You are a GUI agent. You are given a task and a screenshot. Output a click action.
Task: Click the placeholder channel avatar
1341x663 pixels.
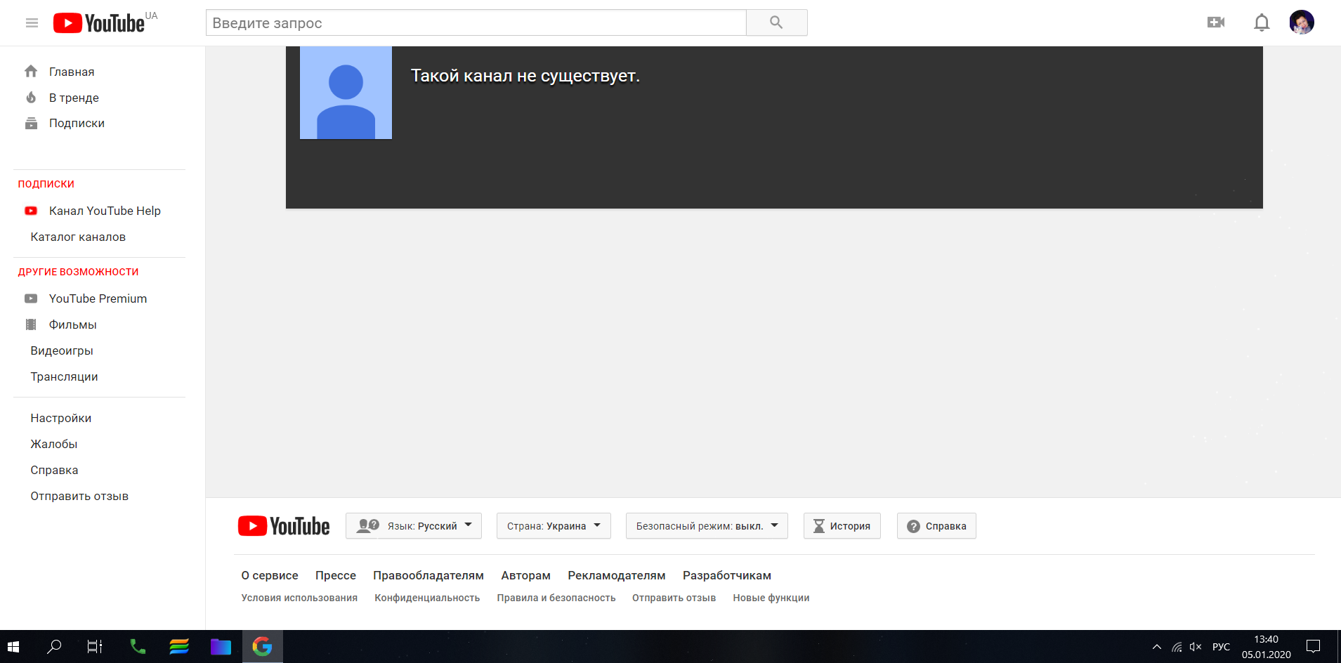(x=346, y=93)
